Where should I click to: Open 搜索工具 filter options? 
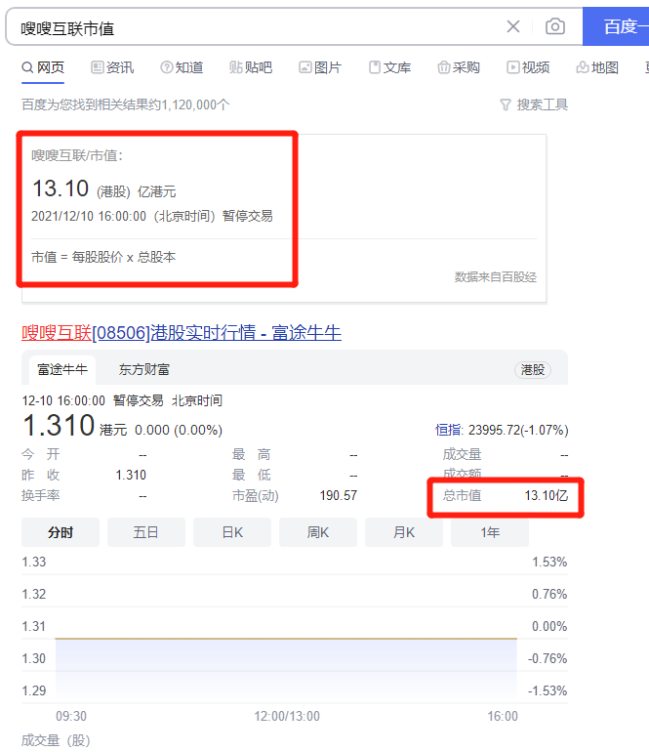534,104
